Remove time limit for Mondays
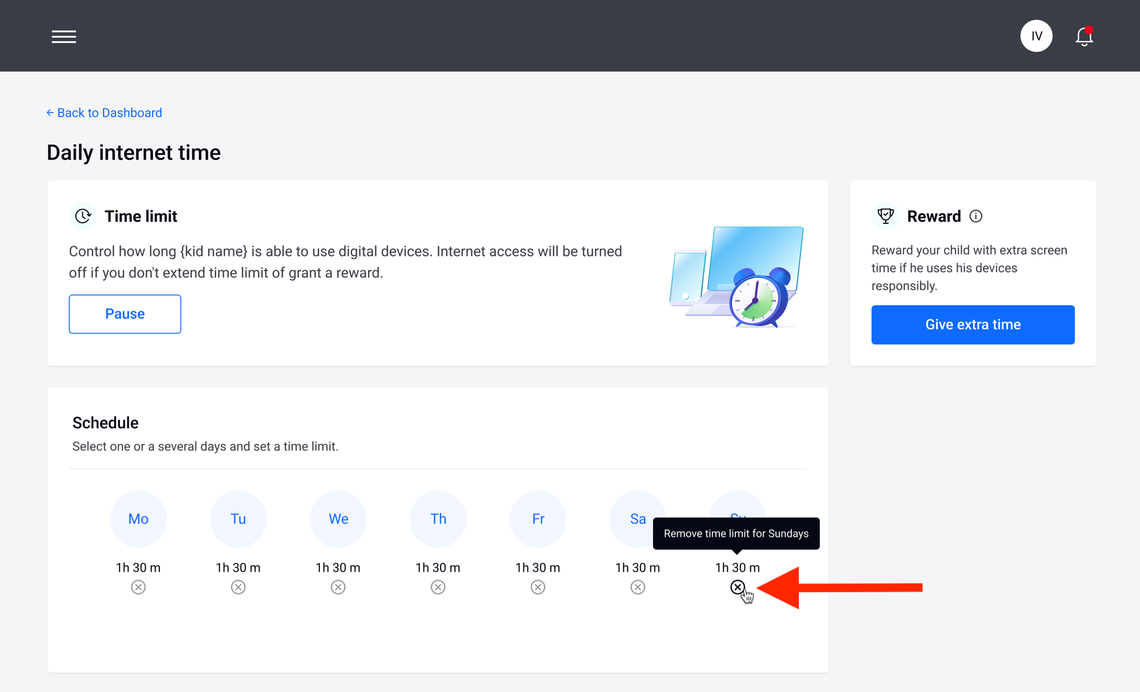The width and height of the screenshot is (1140, 692). (138, 587)
